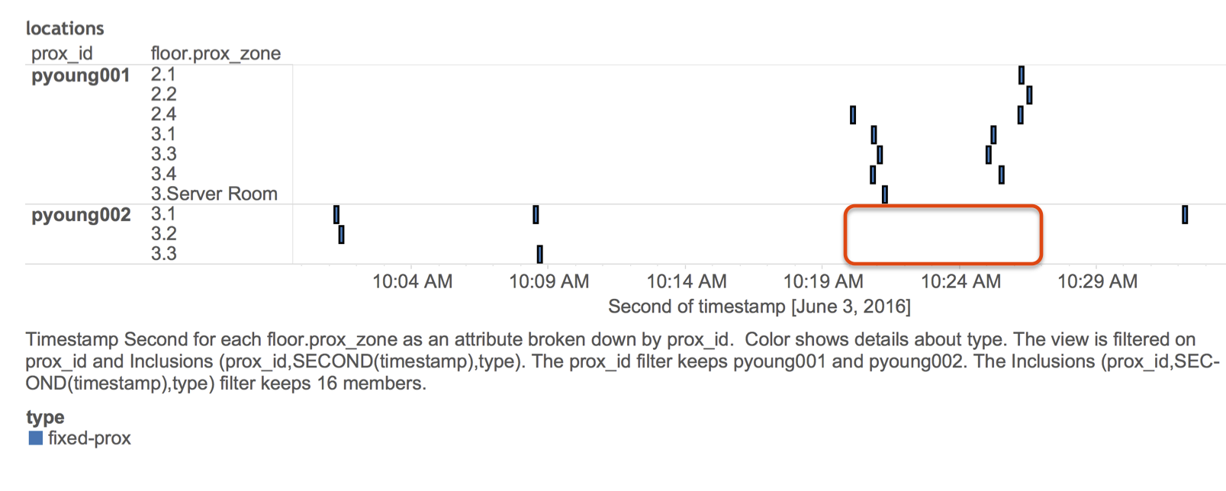Click the fixed-prox legend label
Viewport: 1226px width, 491px height.
pos(89,438)
